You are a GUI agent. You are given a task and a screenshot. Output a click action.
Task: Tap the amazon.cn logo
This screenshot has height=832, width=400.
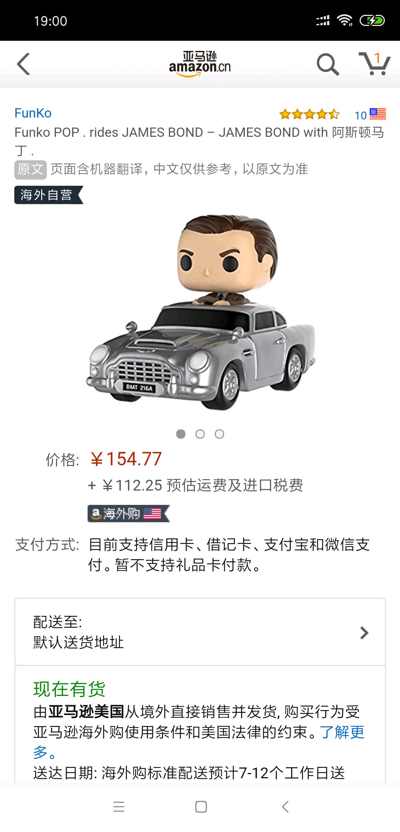coord(200,64)
